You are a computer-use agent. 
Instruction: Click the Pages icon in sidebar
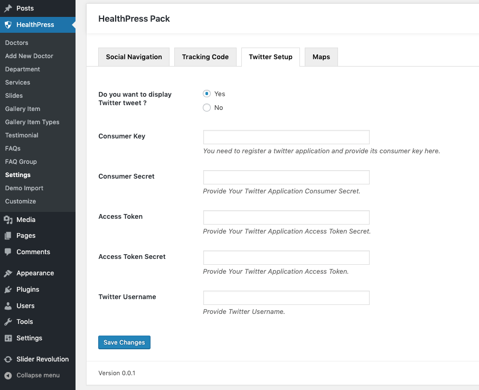8,236
